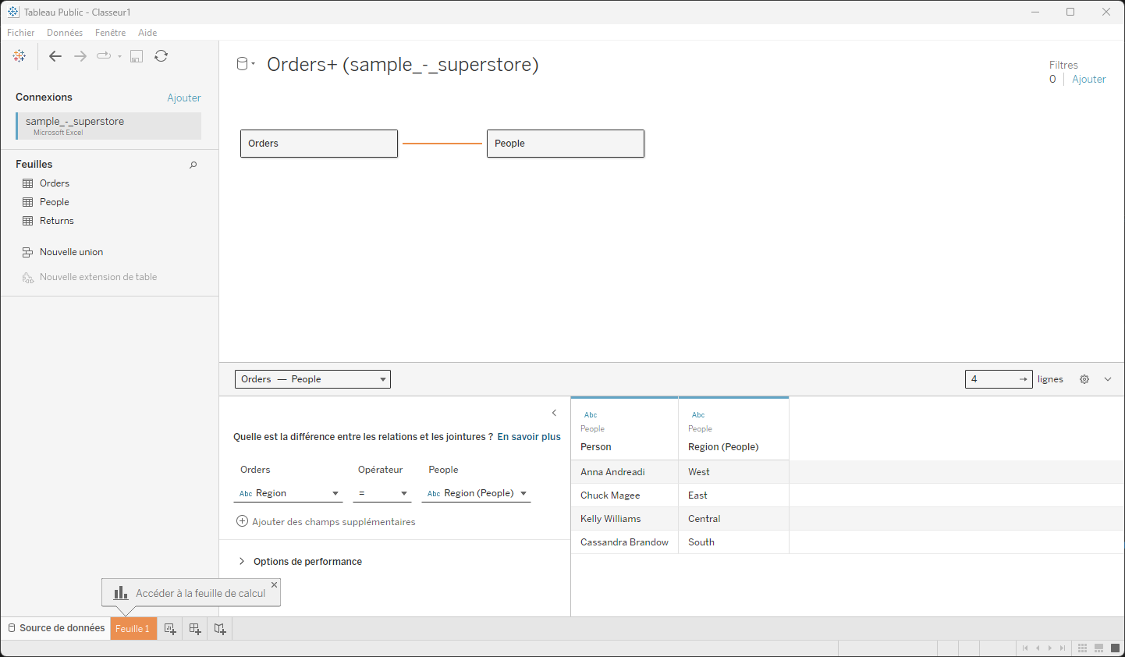Switch to Source de données tab

(x=55, y=628)
